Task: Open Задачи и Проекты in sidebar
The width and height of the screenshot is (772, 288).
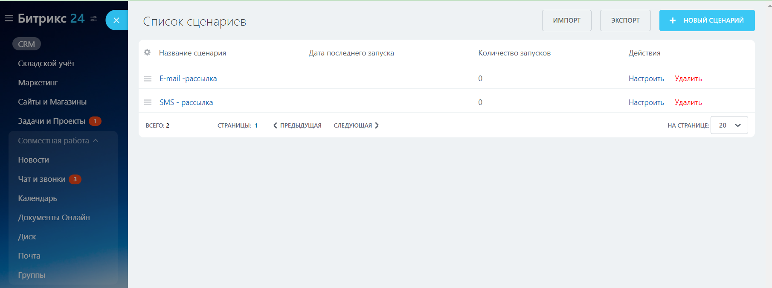Action: pyautogui.click(x=52, y=121)
